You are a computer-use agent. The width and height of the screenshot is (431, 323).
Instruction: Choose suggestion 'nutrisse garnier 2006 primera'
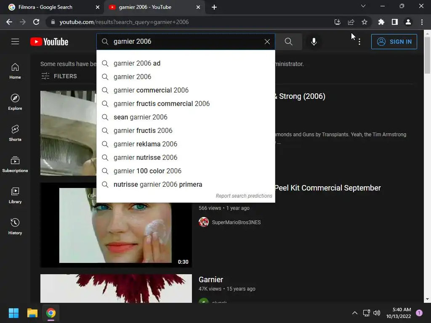tap(186, 184)
